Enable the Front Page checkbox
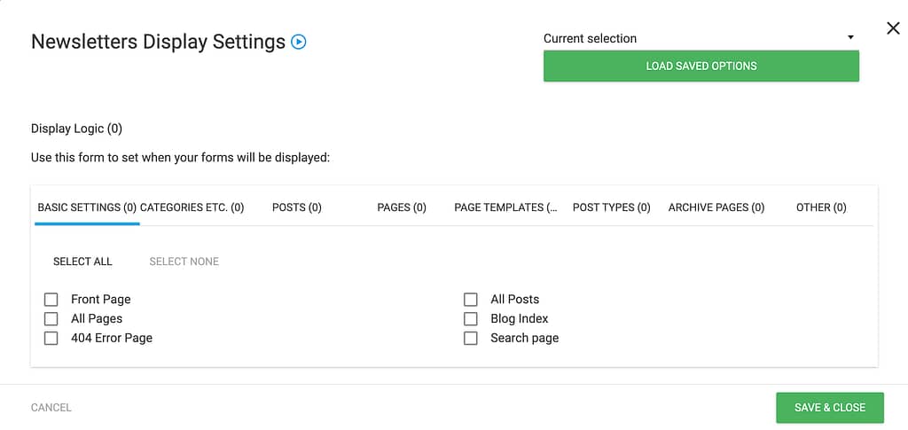 [x=51, y=299]
